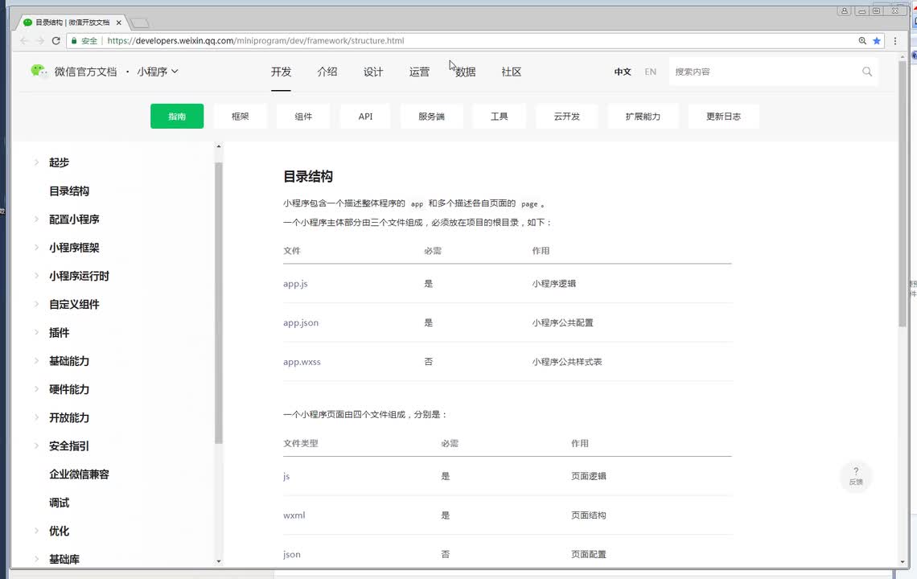This screenshot has height=579, width=917.
Task: Expand the 安全指引 sidebar section
Action: pos(36,446)
